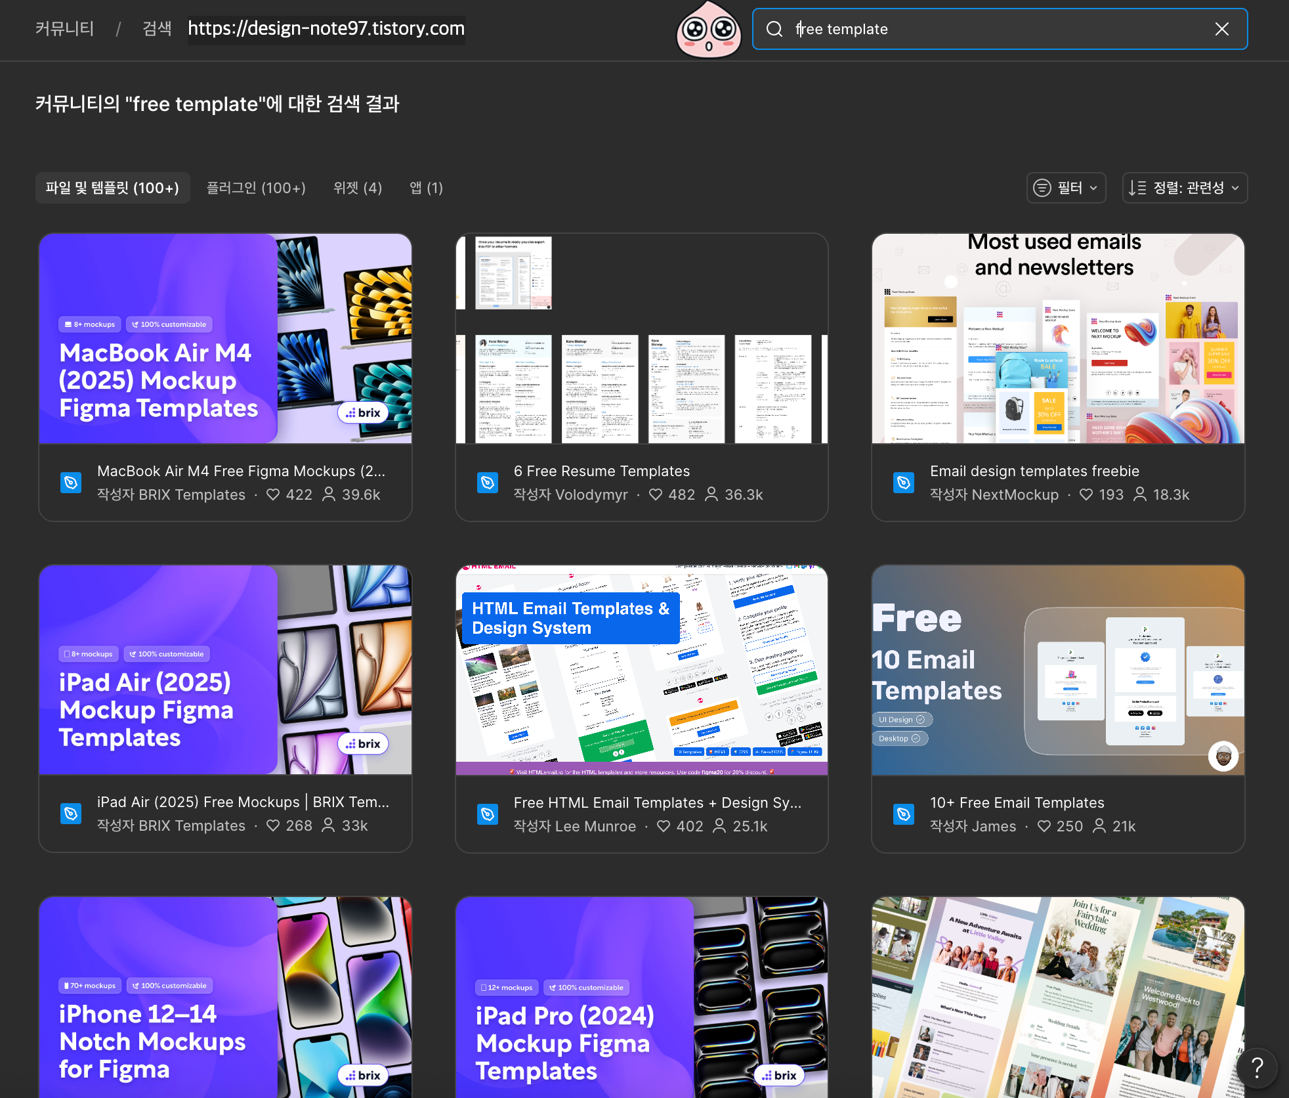Click user count icon on Resume Templates card
Image resolution: width=1289 pixels, height=1098 pixels.
pyautogui.click(x=711, y=494)
